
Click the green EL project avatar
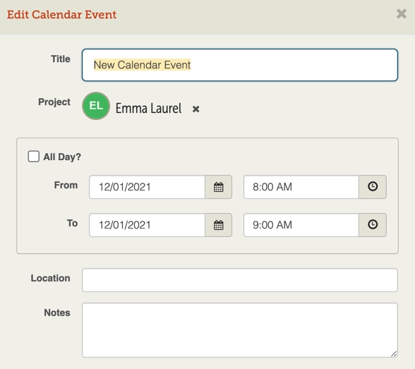[x=96, y=106]
